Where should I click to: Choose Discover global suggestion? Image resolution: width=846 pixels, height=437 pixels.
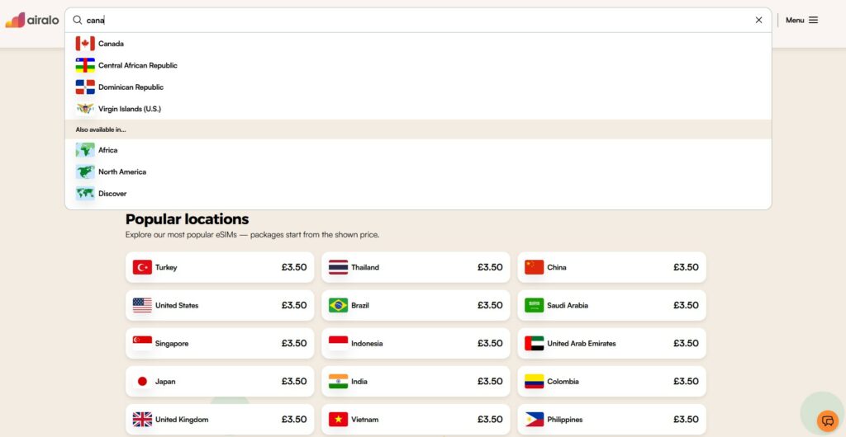coord(418,193)
